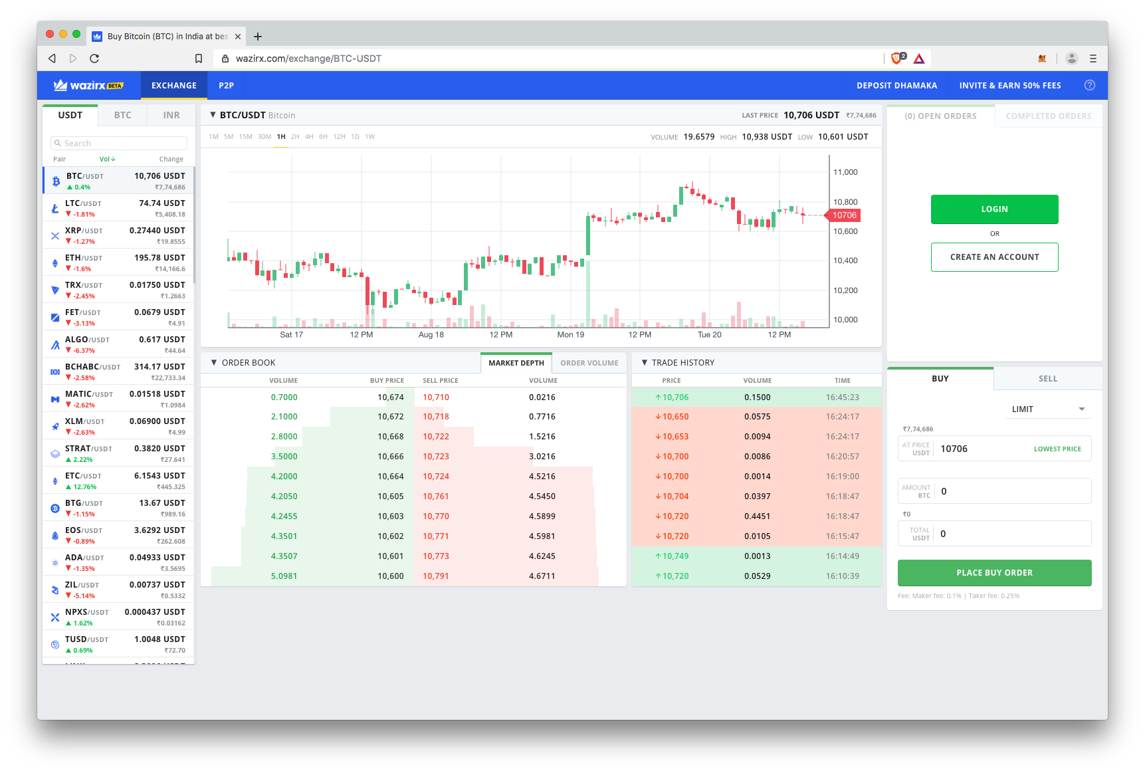Click the Brave rewards triangle icon

pos(919,58)
